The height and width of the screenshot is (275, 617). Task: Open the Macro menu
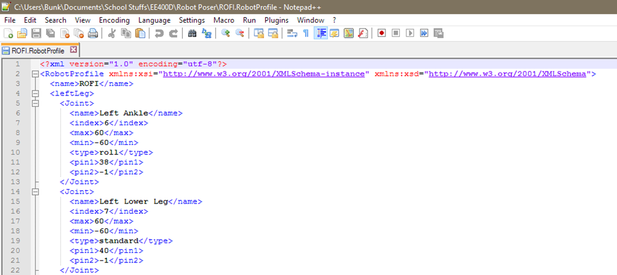pyautogui.click(x=224, y=20)
